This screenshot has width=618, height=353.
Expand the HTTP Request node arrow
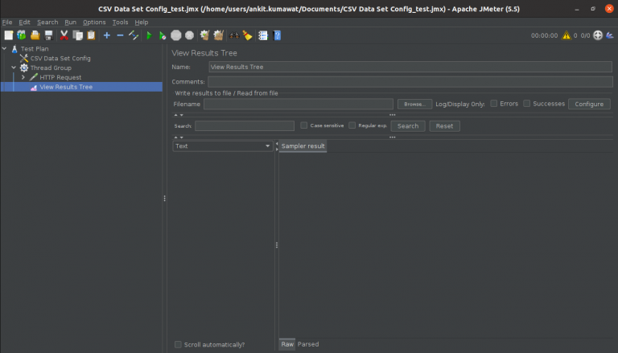(x=23, y=77)
